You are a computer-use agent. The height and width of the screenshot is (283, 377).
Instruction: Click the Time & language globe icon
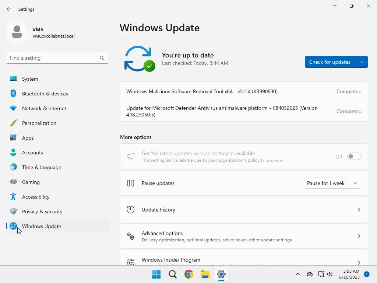pyautogui.click(x=13, y=167)
